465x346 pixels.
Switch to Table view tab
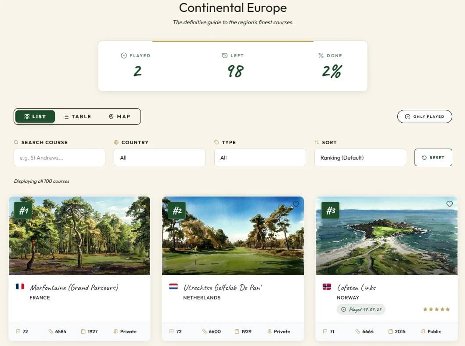click(77, 117)
